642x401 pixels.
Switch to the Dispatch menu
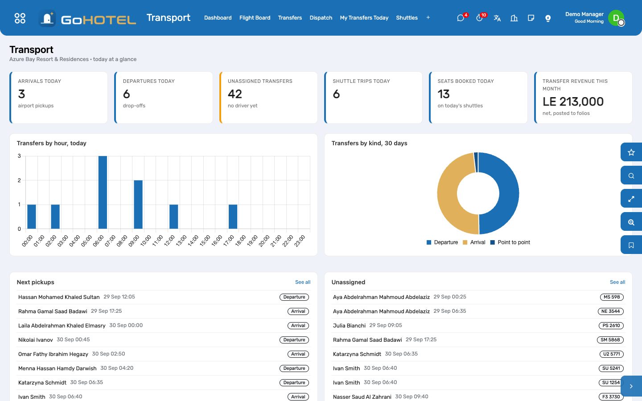[x=321, y=18]
